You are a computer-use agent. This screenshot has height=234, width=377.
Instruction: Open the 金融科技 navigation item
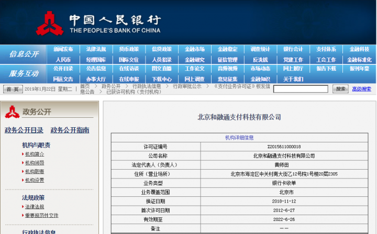click(x=359, y=49)
